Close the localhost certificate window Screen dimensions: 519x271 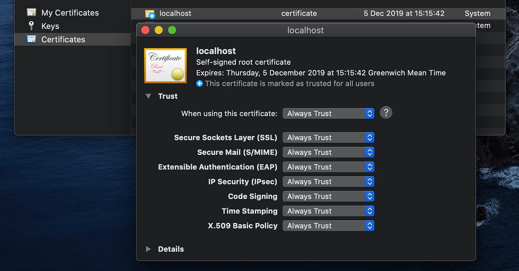[x=145, y=30]
